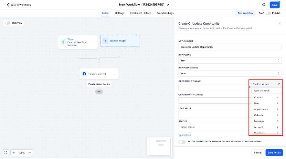Zoom out with the minus icon
This screenshot has width=286, height=159.
click(x=30, y=153)
